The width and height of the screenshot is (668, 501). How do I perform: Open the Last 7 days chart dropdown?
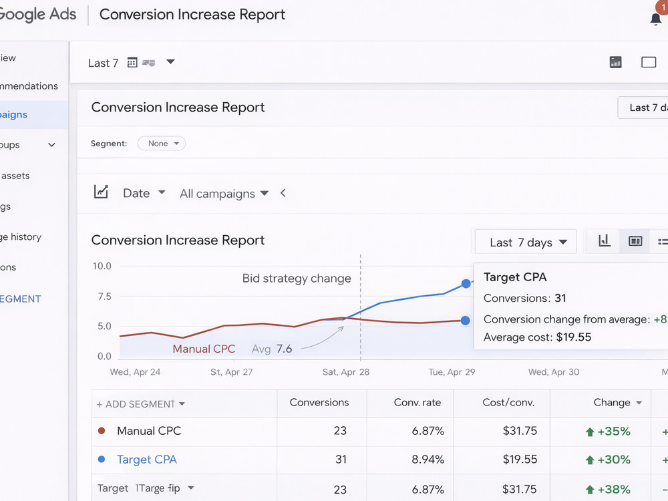click(x=526, y=242)
